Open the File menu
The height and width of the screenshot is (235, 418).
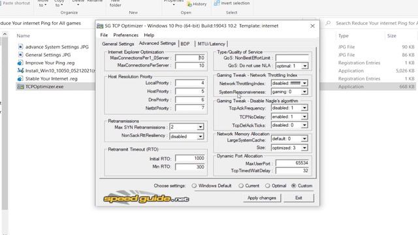(104, 35)
